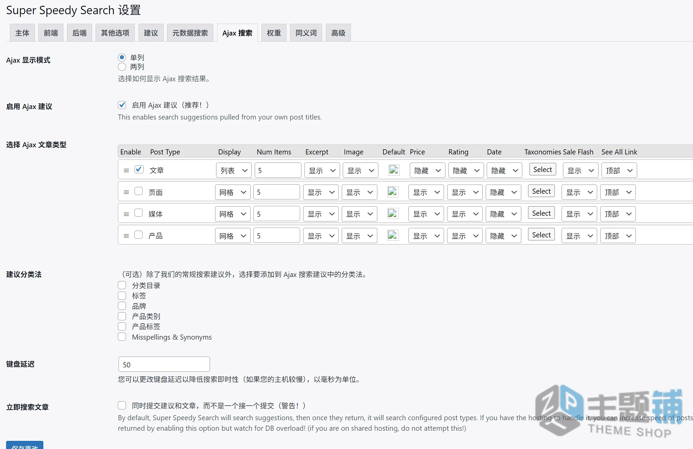This screenshot has width=693, height=449.
Task: Check the 产品标签 taxonomy box
Action: click(122, 326)
